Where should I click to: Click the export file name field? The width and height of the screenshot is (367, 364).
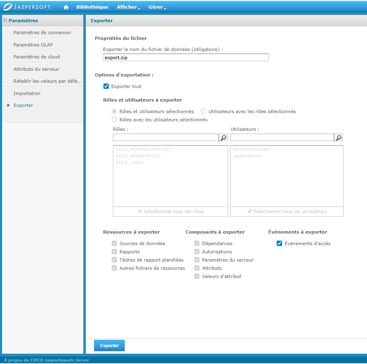click(186, 58)
